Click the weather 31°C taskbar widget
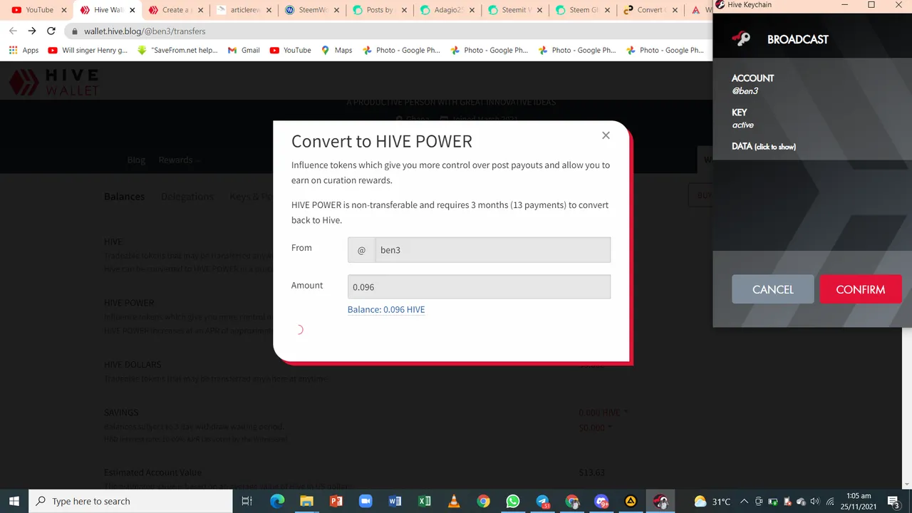This screenshot has height=513, width=912. [712, 501]
